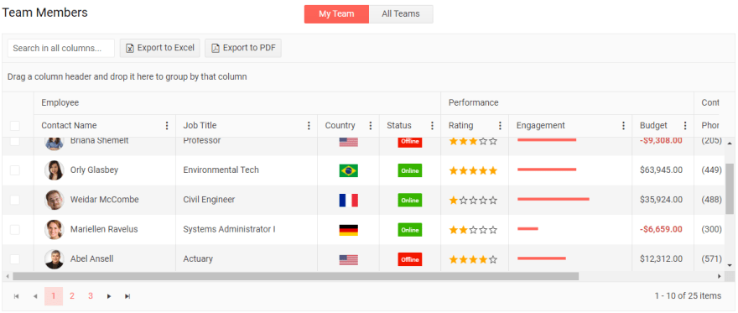Click Mariellen Ravelus's engagement bar
Image resolution: width=738 pixels, height=313 pixels.
point(528,229)
